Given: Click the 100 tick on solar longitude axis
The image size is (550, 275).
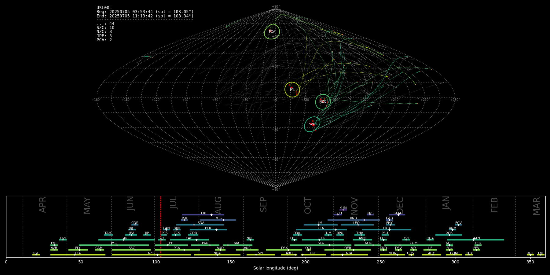Looking at the screenshot, I should tap(156, 262).
